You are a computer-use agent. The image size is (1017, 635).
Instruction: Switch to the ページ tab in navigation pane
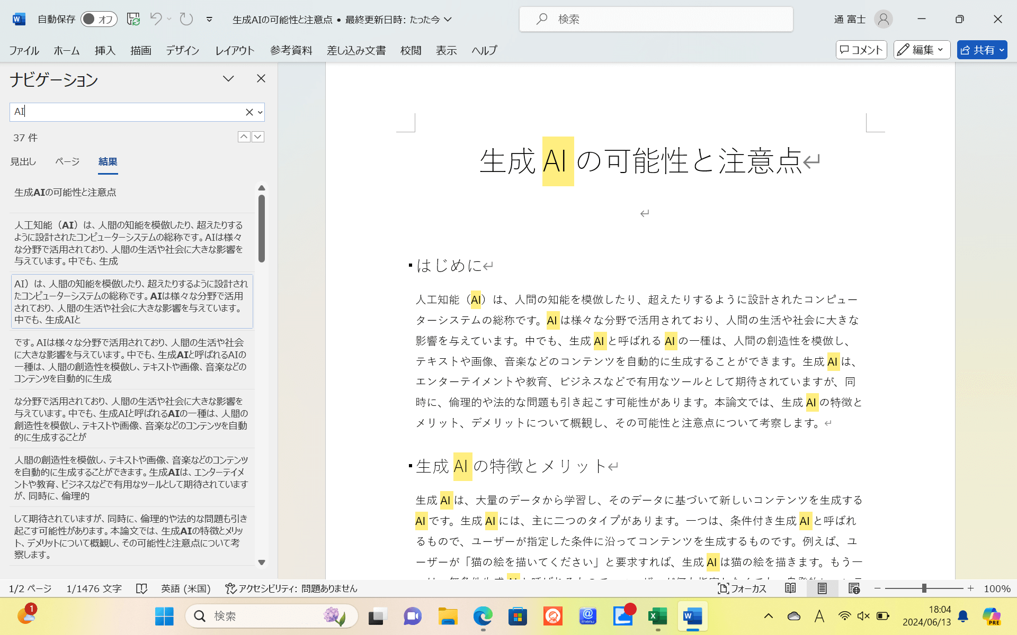coord(67,162)
